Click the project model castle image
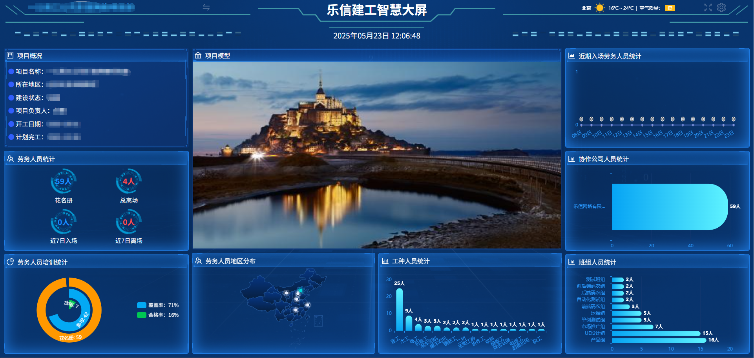Screen dimensions: 754x358 (x=376, y=155)
